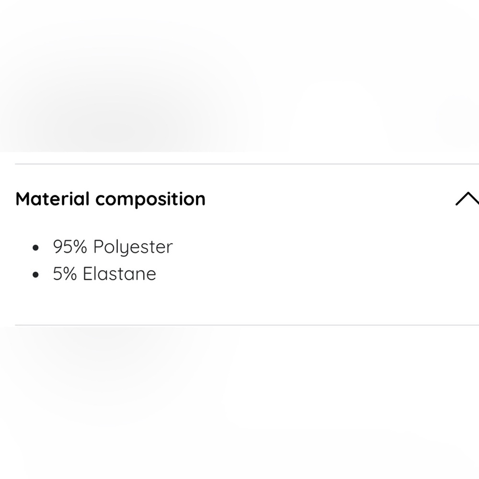Click the bullet before 95% Polyester

coord(36,248)
